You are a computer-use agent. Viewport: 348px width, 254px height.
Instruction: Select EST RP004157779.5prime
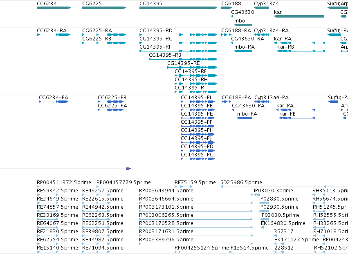pos(123,183)
